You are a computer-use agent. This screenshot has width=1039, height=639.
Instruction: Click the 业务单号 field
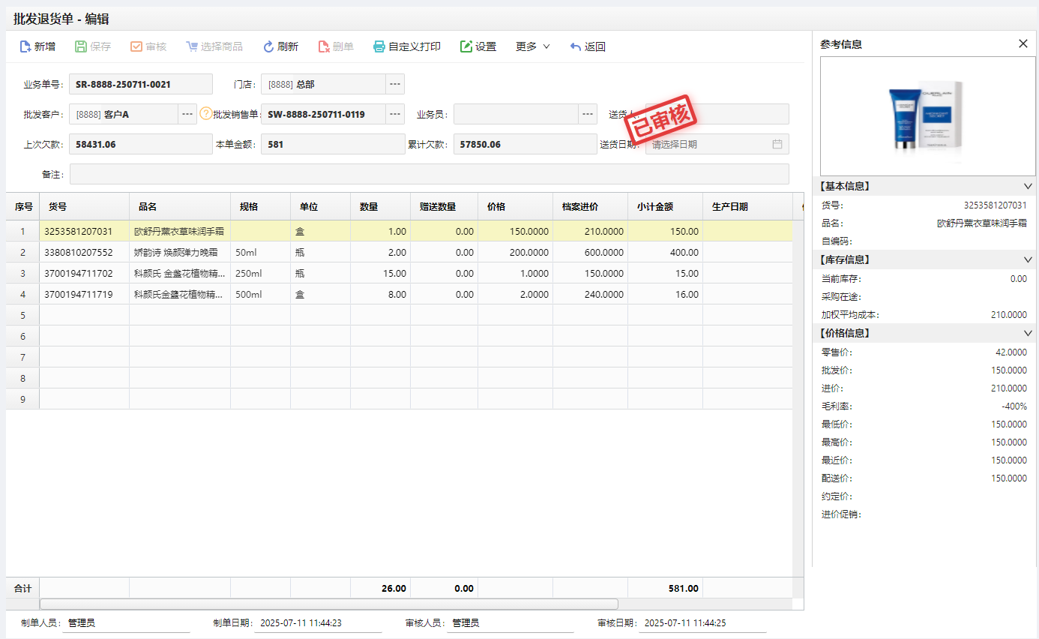(x=141, y=84)
